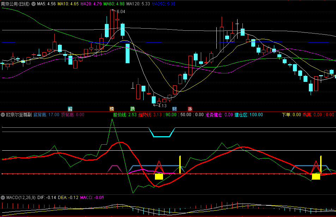The width and height of the screenshot is (336, 217).
Task: Click the 欧奈尔至尊副 indicator name
Action: click(19, 115)
